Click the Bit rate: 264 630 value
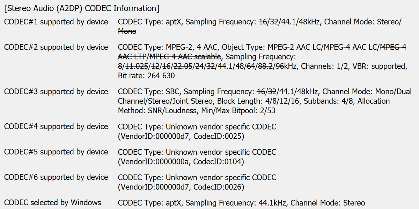This screenshot has width=419, height=209. [146, 76]
